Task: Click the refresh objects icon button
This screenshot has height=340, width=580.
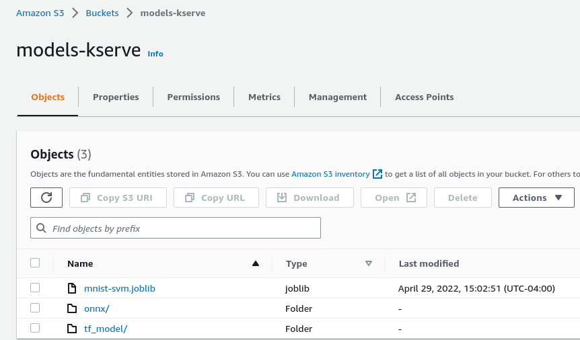Action: 46,198
